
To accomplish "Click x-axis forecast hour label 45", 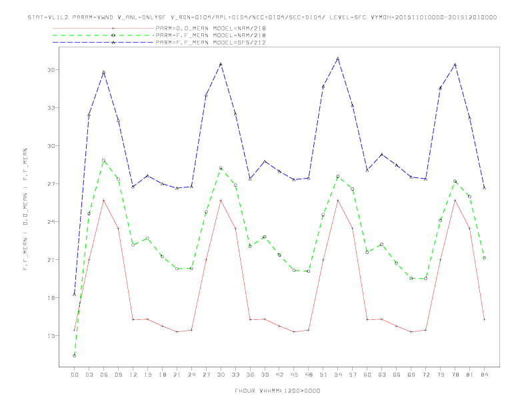I will [294, 375].
